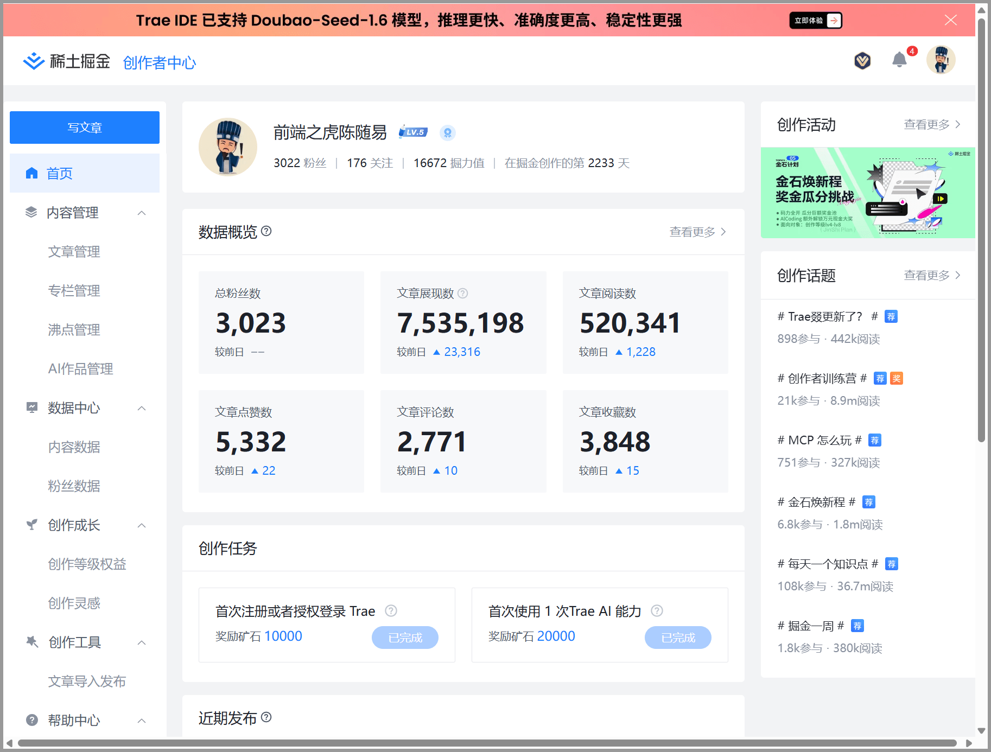The image size is (991, 752).
Task: Open topic # 金石焕新程 #
Action: tap(817, 502)
